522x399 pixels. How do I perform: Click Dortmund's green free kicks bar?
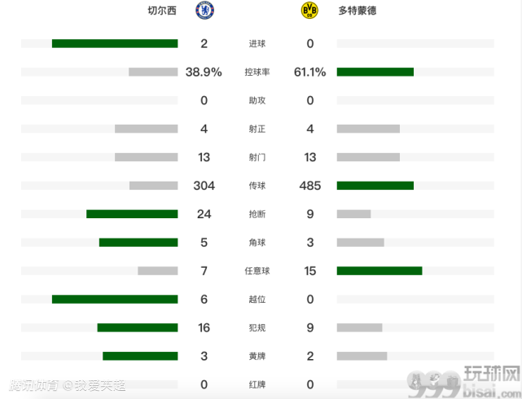(x=379, y=271)
